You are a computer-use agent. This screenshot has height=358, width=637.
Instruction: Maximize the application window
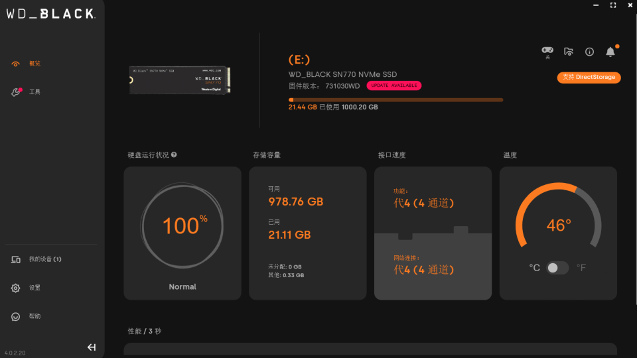(613, 5)
